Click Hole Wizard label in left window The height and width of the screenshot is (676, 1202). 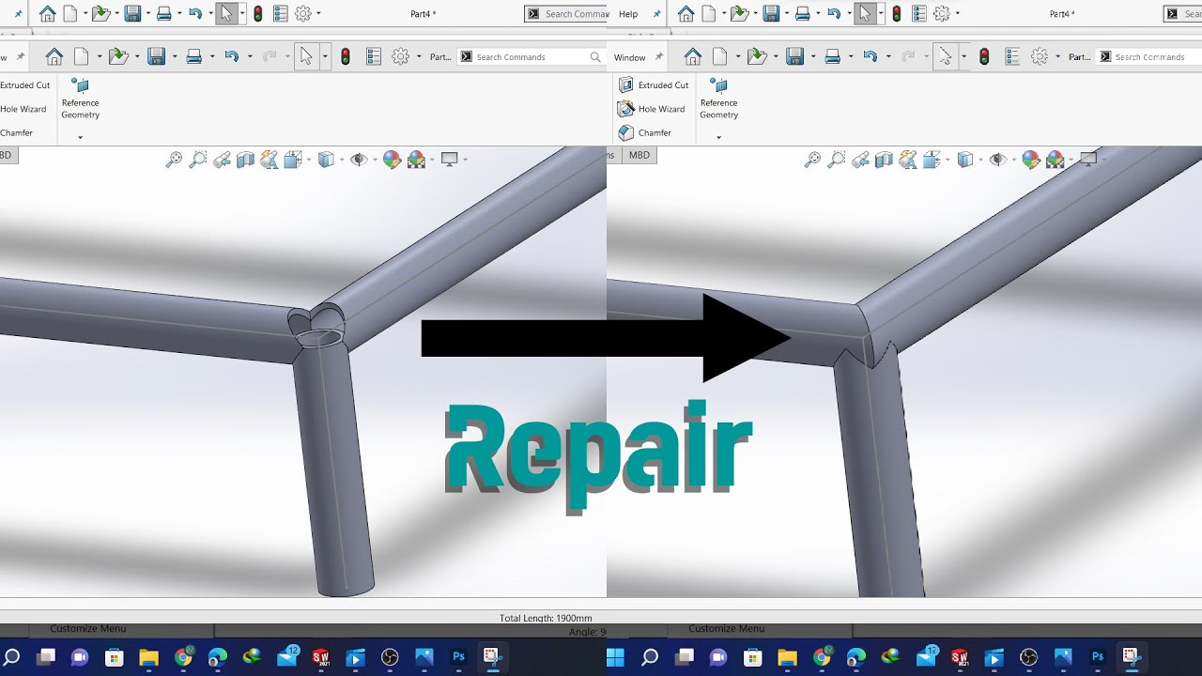(23, 109)
